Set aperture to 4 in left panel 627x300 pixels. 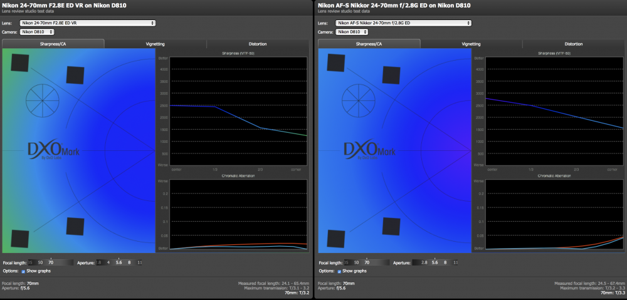click(x=108, y=263)
